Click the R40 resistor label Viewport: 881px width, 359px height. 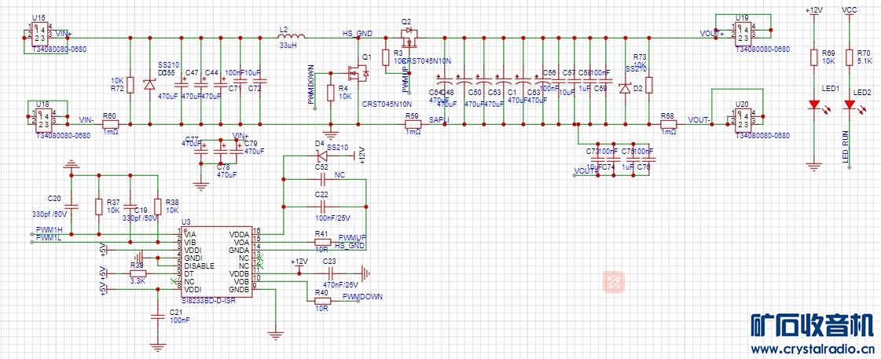321,293
